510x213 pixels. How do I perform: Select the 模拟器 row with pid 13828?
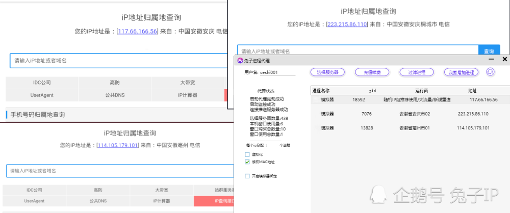411,128
